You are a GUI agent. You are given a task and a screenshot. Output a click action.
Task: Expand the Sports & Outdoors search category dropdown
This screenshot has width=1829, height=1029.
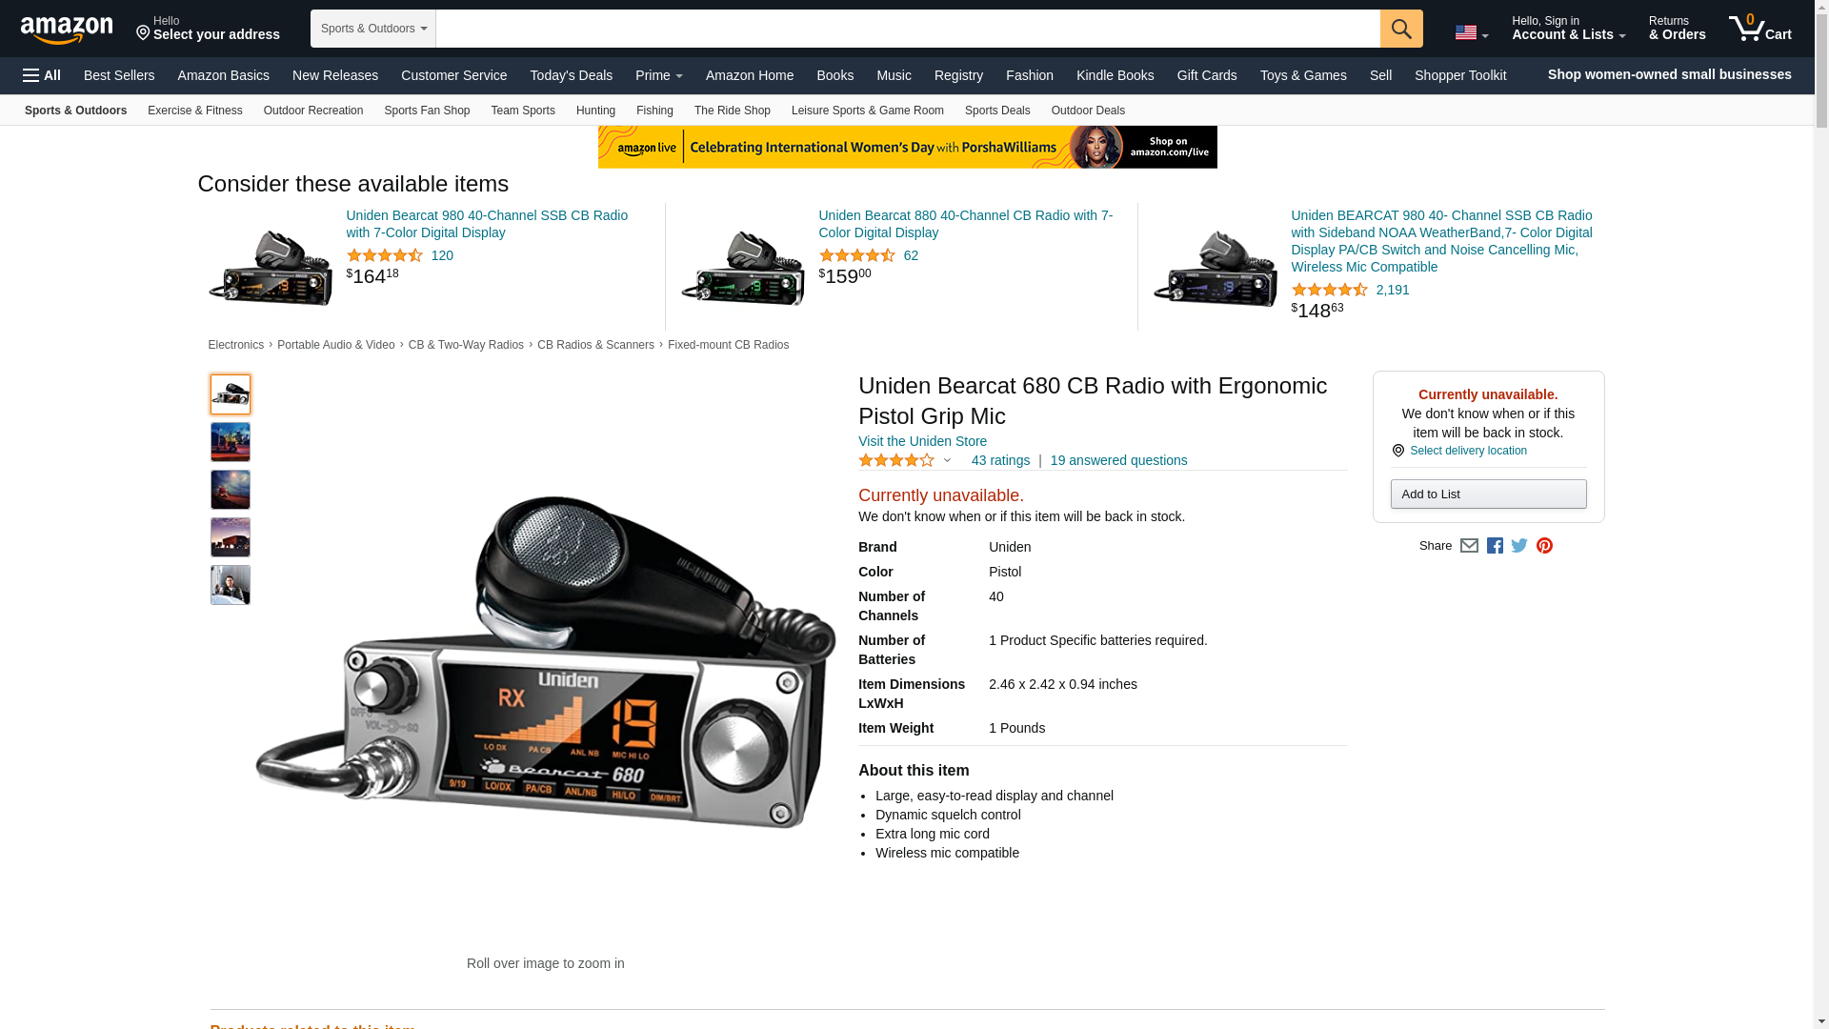[373, 29]
